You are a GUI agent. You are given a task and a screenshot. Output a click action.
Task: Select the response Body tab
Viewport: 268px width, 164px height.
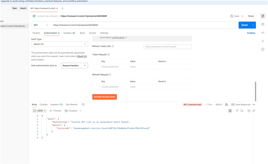point(34,104)
